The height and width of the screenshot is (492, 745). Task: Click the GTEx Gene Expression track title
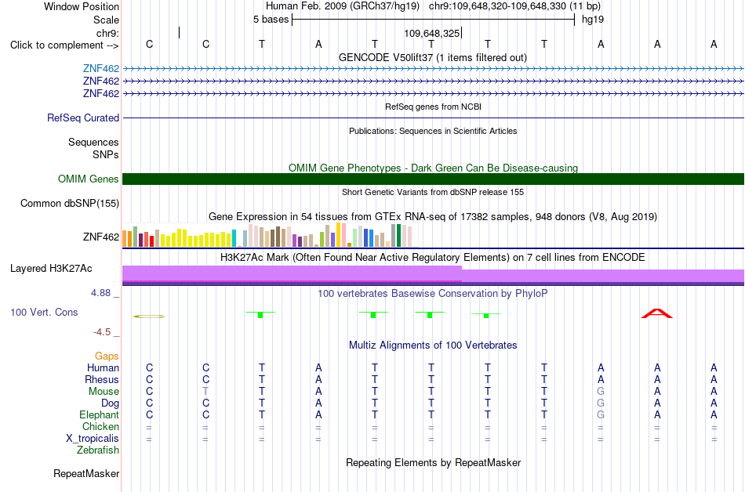[433, 217]
